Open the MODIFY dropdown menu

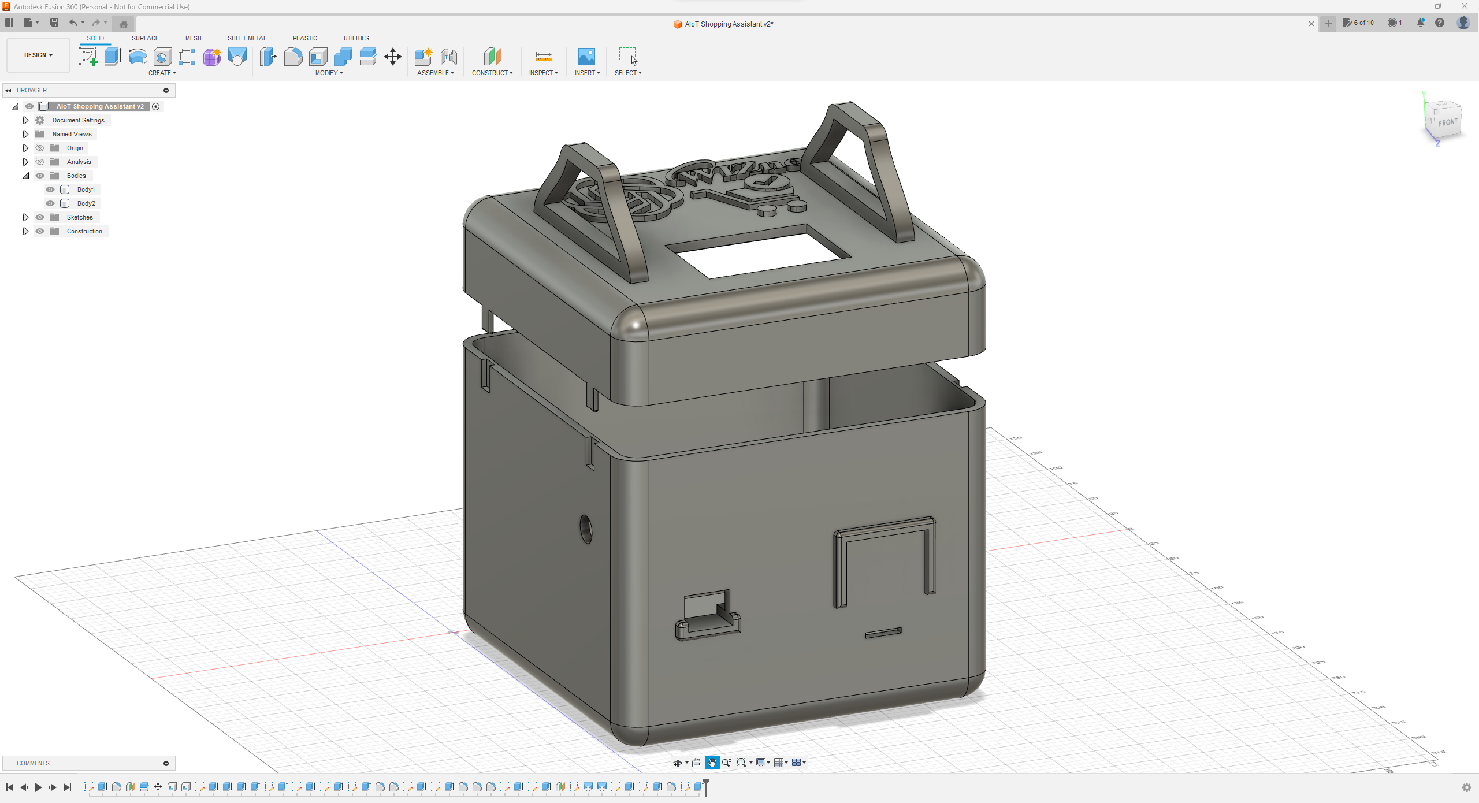click(329, 73)
